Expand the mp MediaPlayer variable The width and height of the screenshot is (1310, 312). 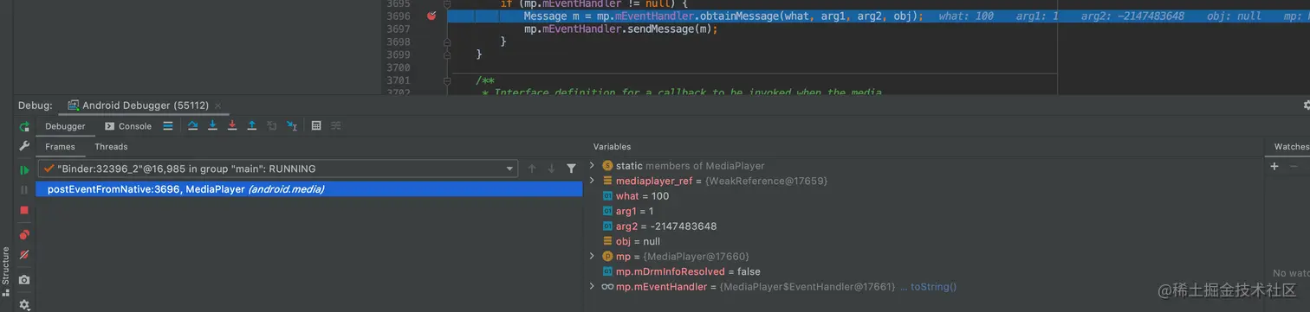pyautogui.click(x=593, y=257)
